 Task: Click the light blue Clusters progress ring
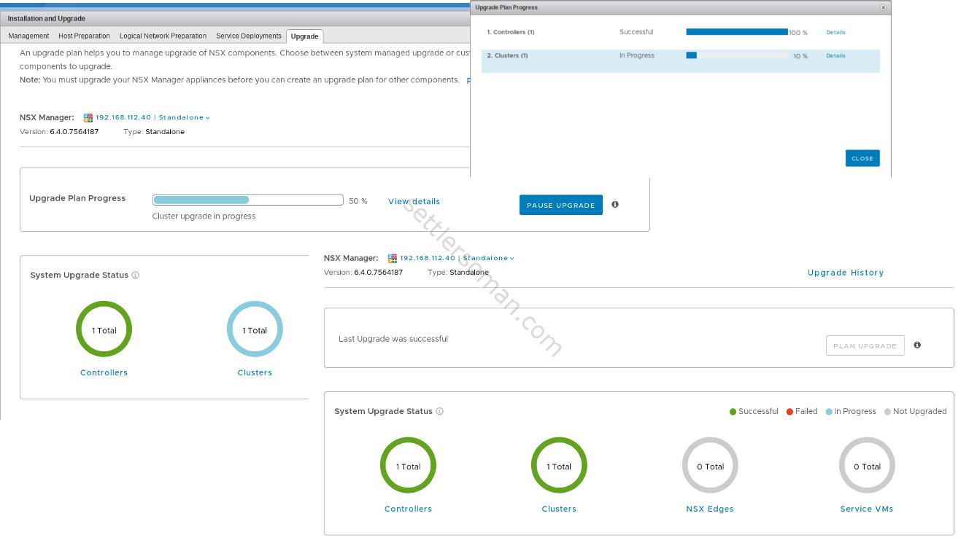(255, 329)
